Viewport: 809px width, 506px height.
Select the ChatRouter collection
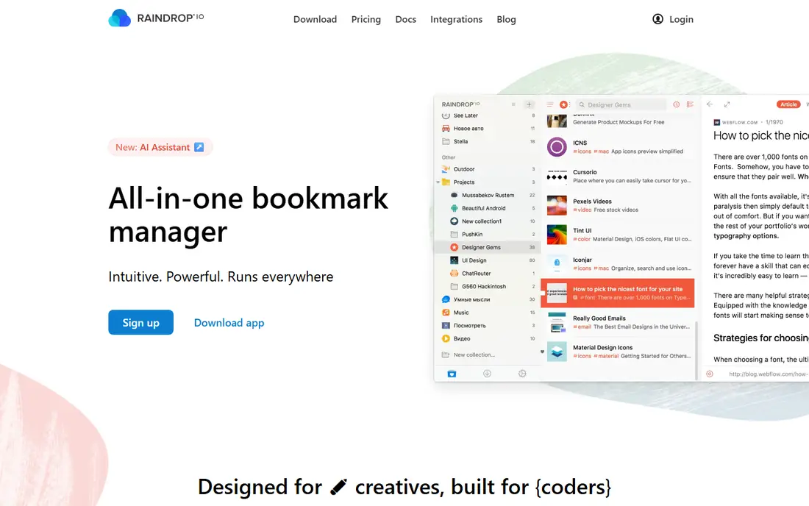488,274
